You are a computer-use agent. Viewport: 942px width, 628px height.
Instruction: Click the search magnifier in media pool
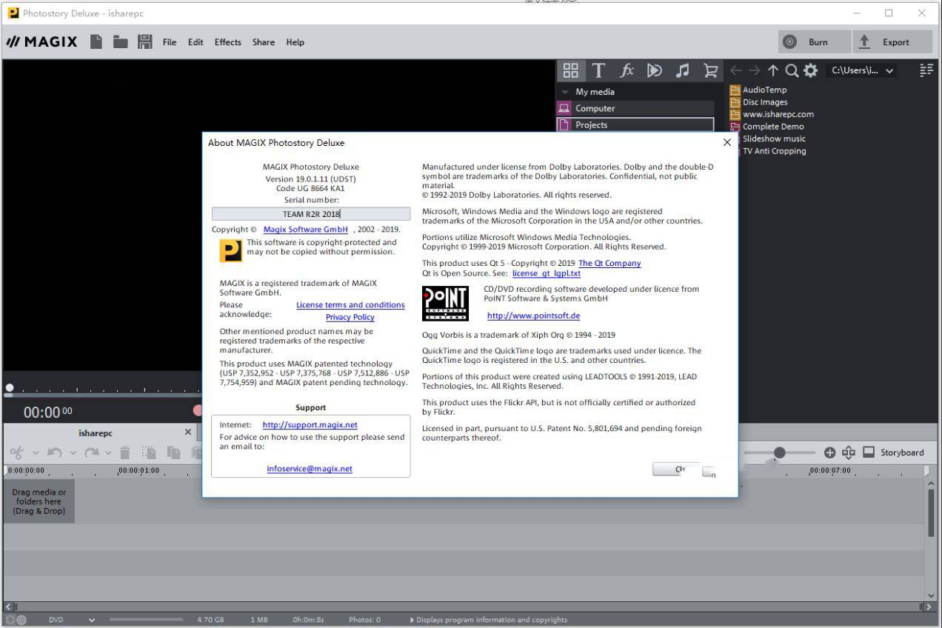(x=792, y=70)
